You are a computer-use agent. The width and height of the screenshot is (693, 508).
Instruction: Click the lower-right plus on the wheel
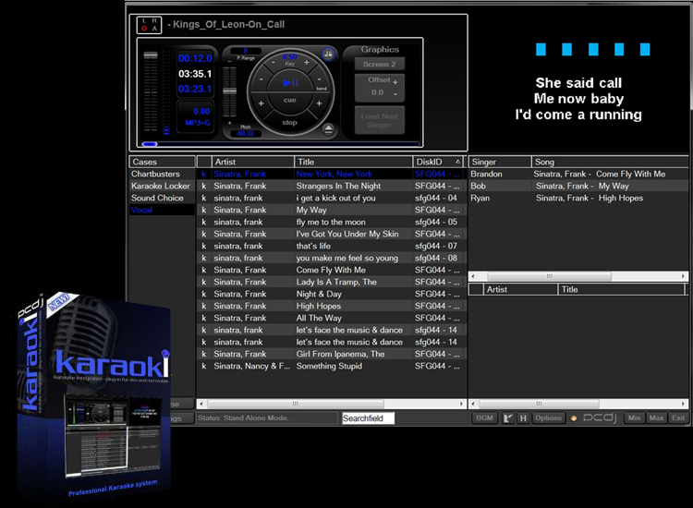319,103
